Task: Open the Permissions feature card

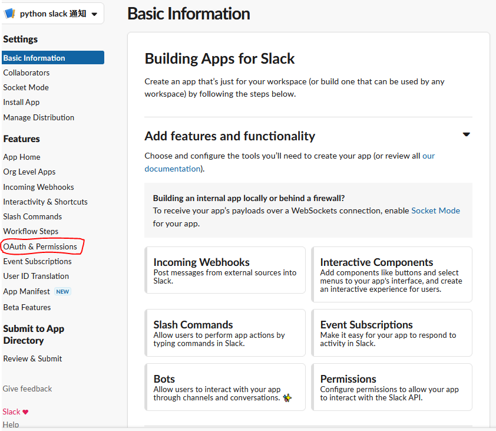Action: pyautogui.click(x=392, y=387)
